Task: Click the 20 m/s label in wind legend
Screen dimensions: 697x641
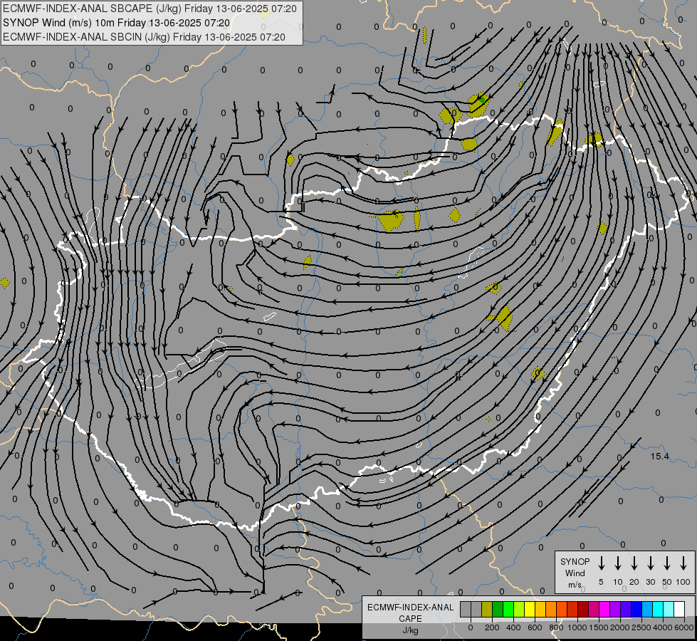Action: tap(634, 582)
